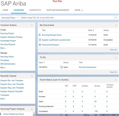
Task: Click the Sourcing Request Items document icon
Action: [40, 35]
